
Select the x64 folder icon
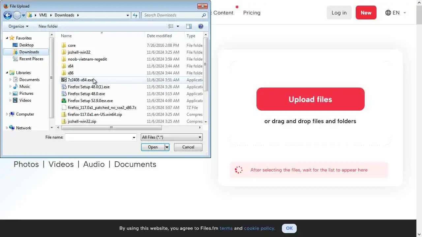64,66
